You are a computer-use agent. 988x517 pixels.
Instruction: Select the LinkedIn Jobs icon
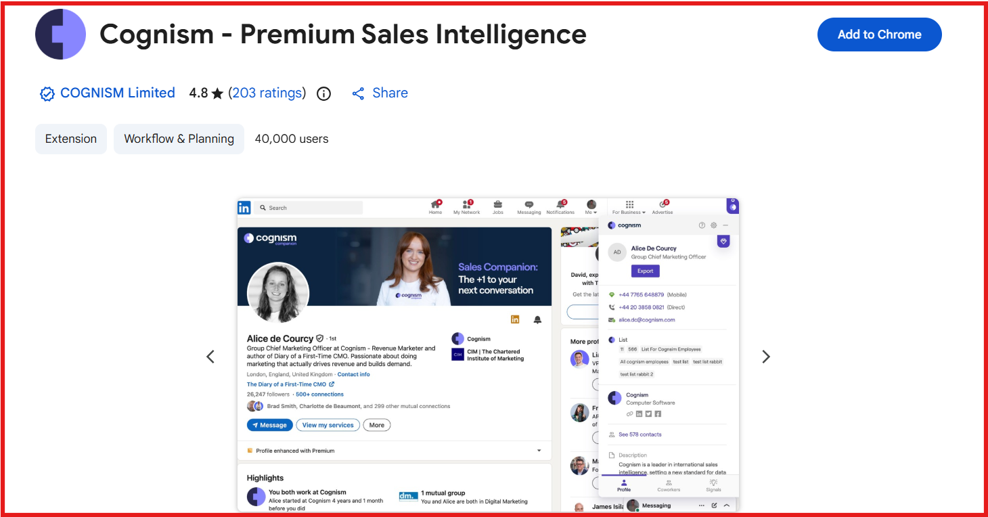pos(498,205)
